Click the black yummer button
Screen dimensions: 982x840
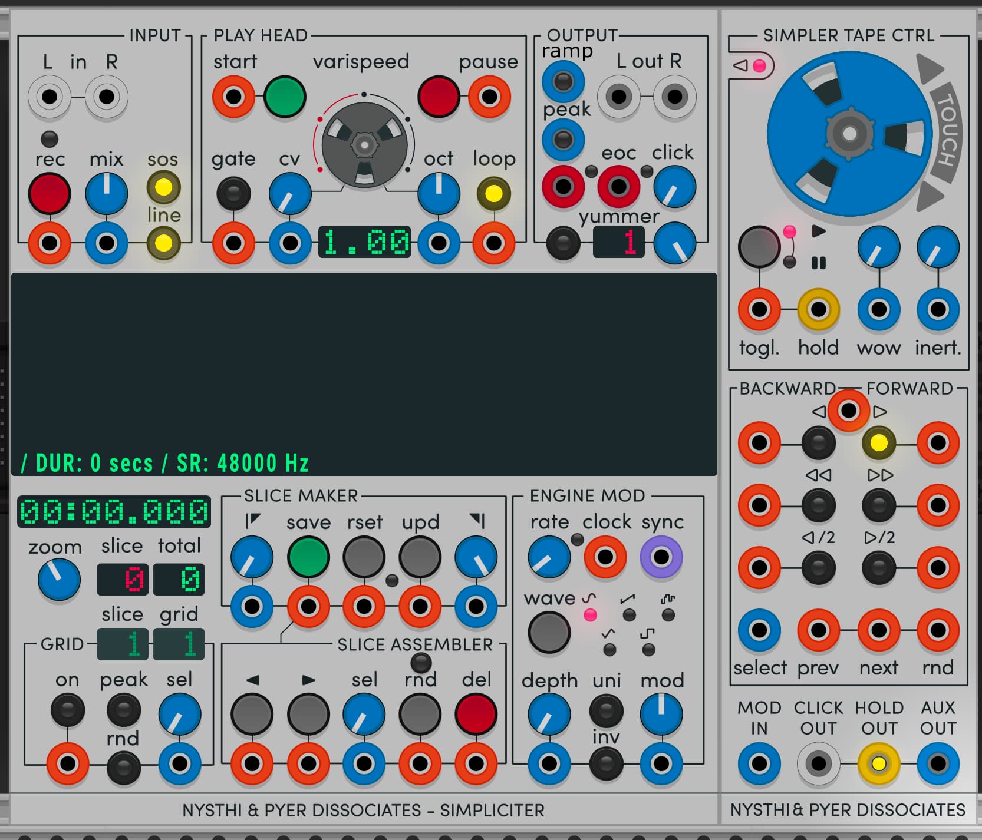point(564,243)
